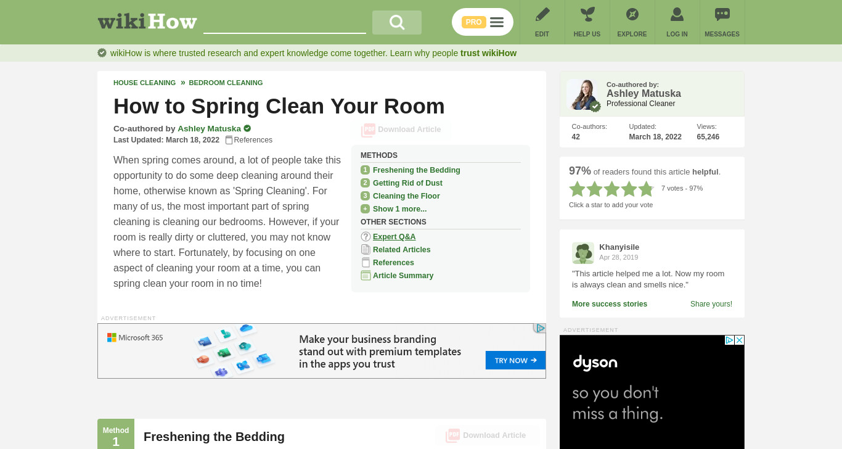Click the AdChoices icon on Microsoft ad
Viewport: 842px width, 449px height.
[540, 328]
